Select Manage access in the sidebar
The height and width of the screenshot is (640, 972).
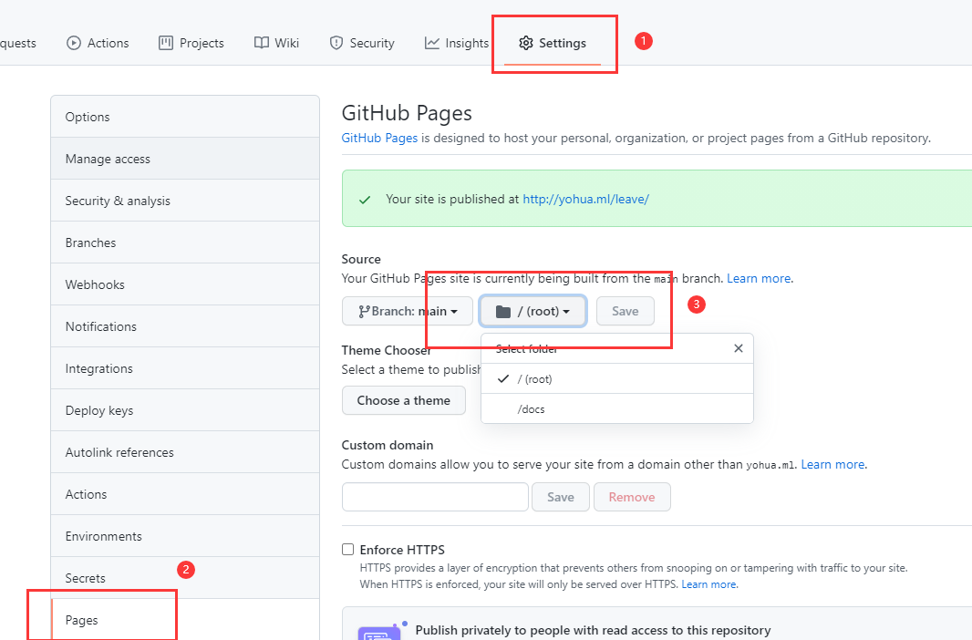[x=185, y=159]
